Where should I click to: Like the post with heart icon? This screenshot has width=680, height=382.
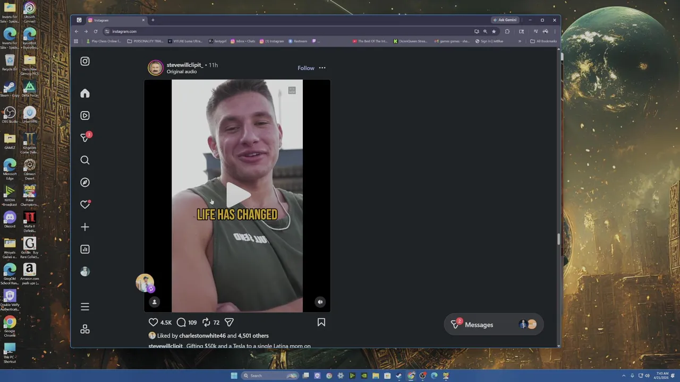153,322
